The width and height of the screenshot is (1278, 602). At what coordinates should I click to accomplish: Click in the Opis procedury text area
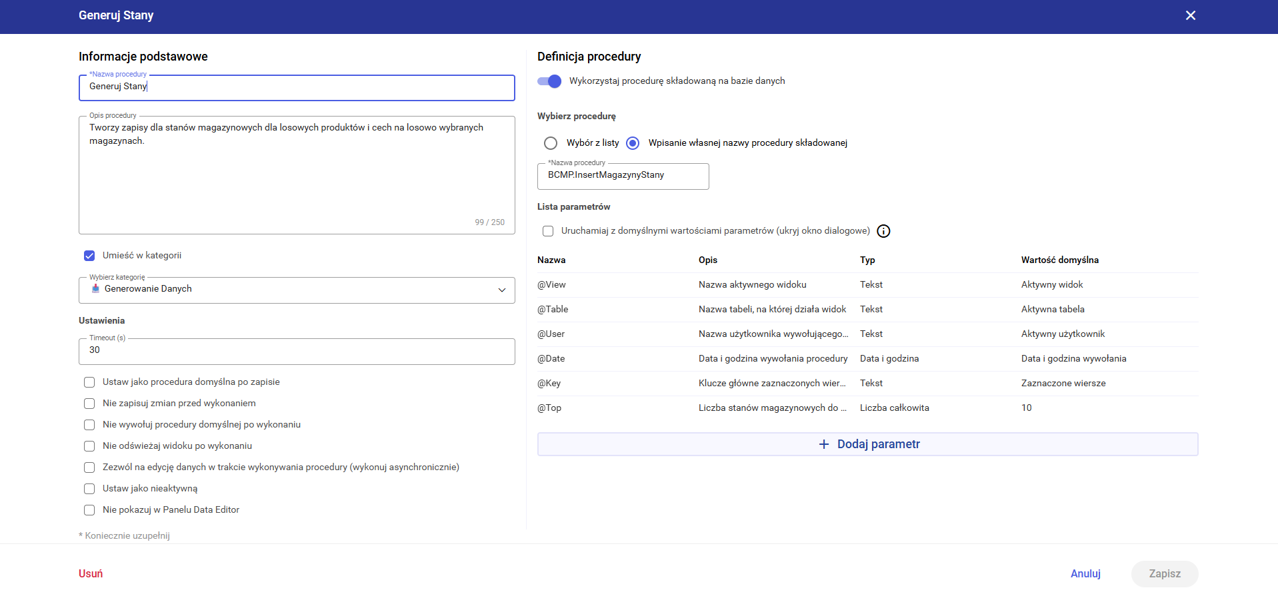[x=297, y=174]
